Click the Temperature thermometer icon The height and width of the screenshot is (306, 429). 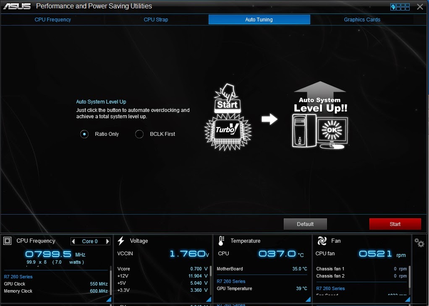(x=221, y=241)
